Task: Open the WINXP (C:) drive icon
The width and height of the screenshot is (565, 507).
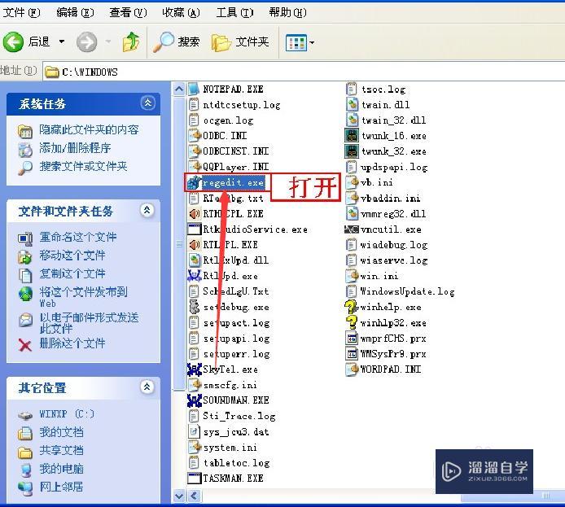Action: tap(25, 415)
